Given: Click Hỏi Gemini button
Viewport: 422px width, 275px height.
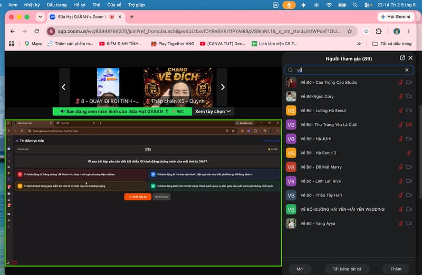Looking at the screenshot, I should pos(396,17).
